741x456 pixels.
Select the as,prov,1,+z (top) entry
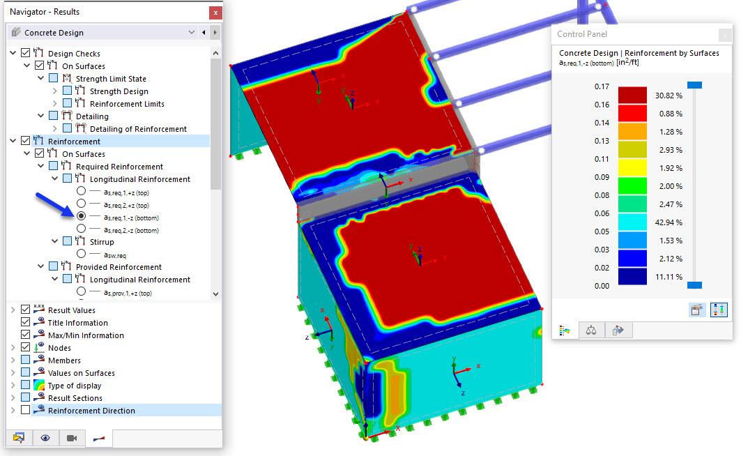[128, 293]
